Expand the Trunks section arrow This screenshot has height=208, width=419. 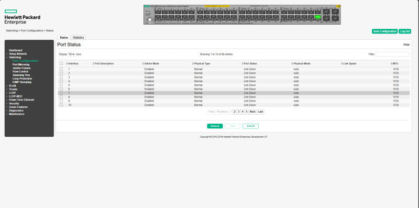coord(7,89)
